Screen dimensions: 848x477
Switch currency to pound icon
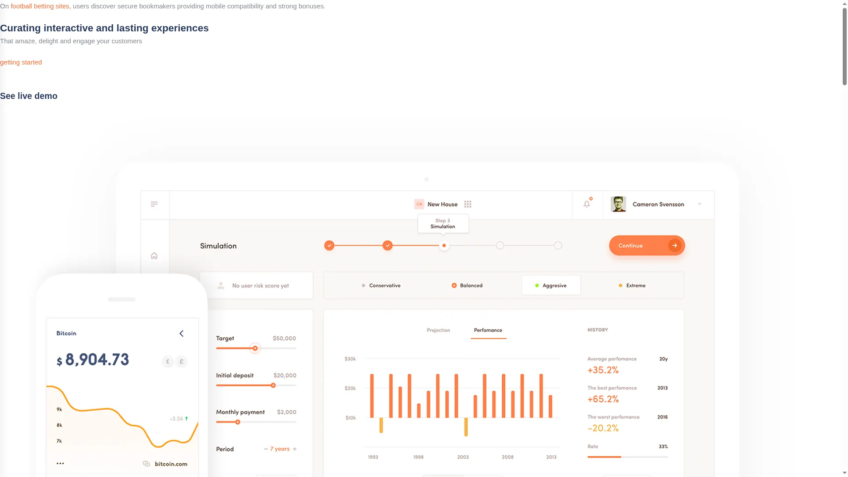click(x=182, y=362)
